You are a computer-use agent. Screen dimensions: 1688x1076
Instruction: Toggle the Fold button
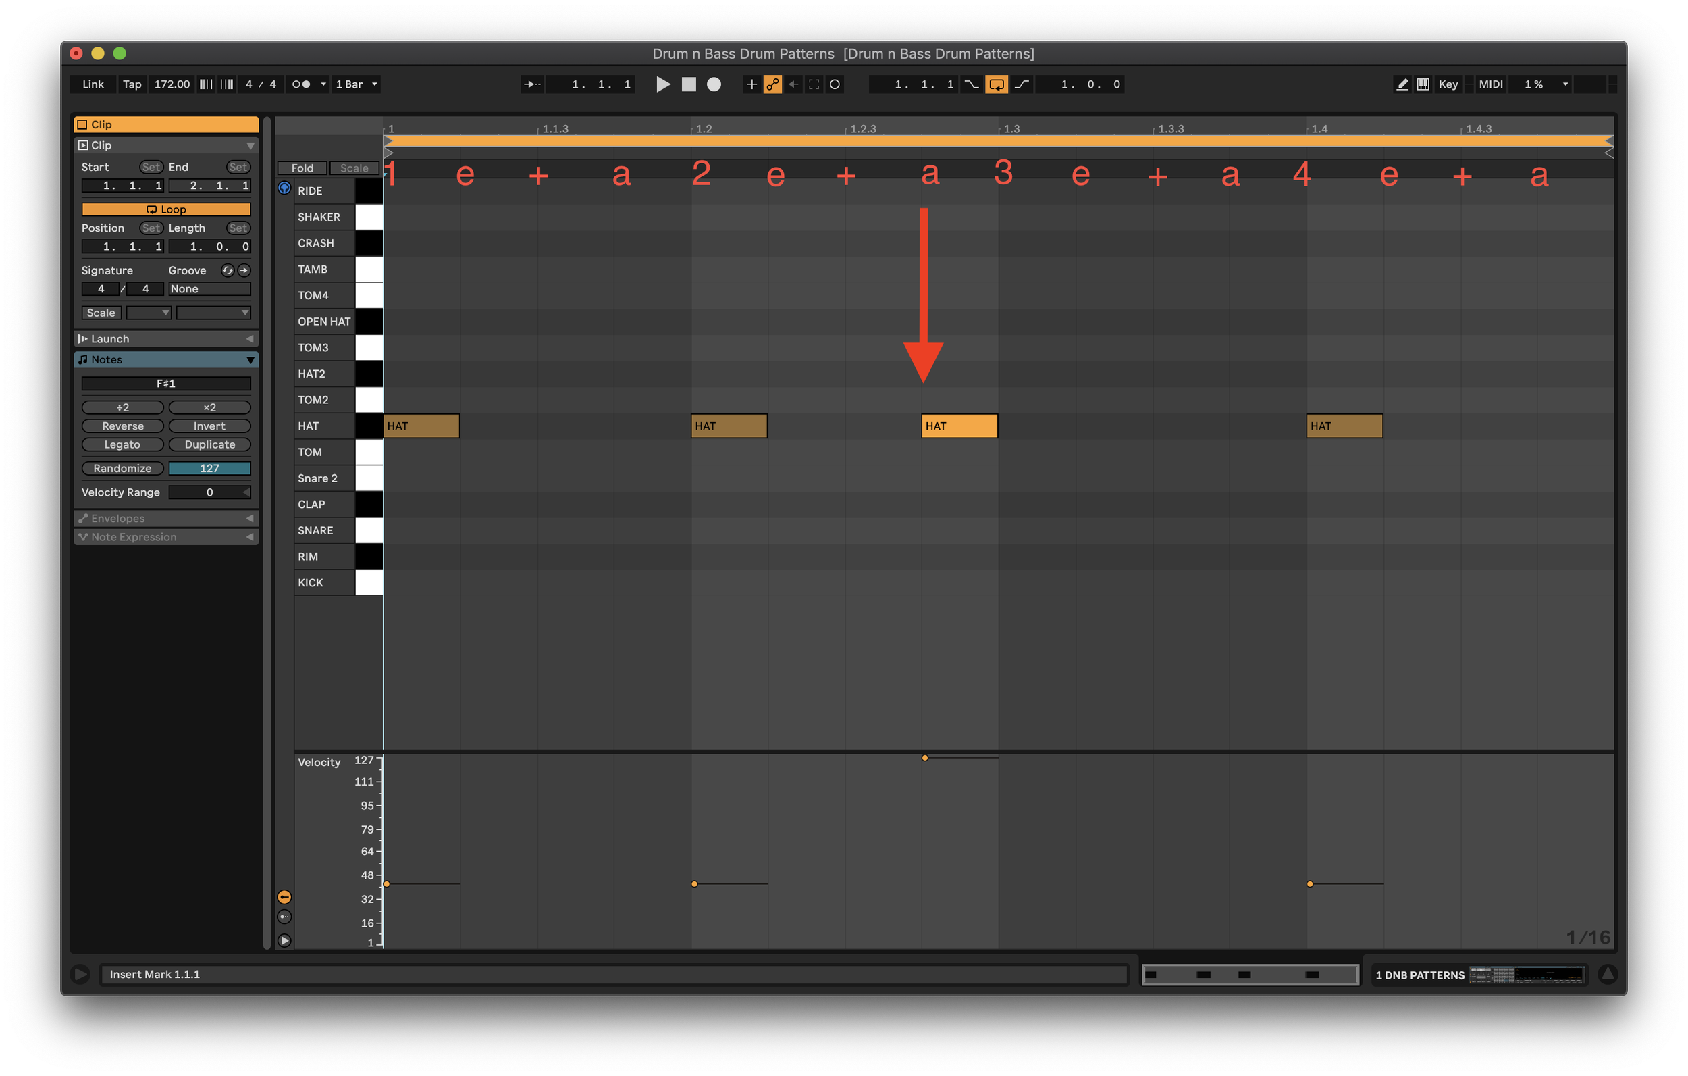302,168
